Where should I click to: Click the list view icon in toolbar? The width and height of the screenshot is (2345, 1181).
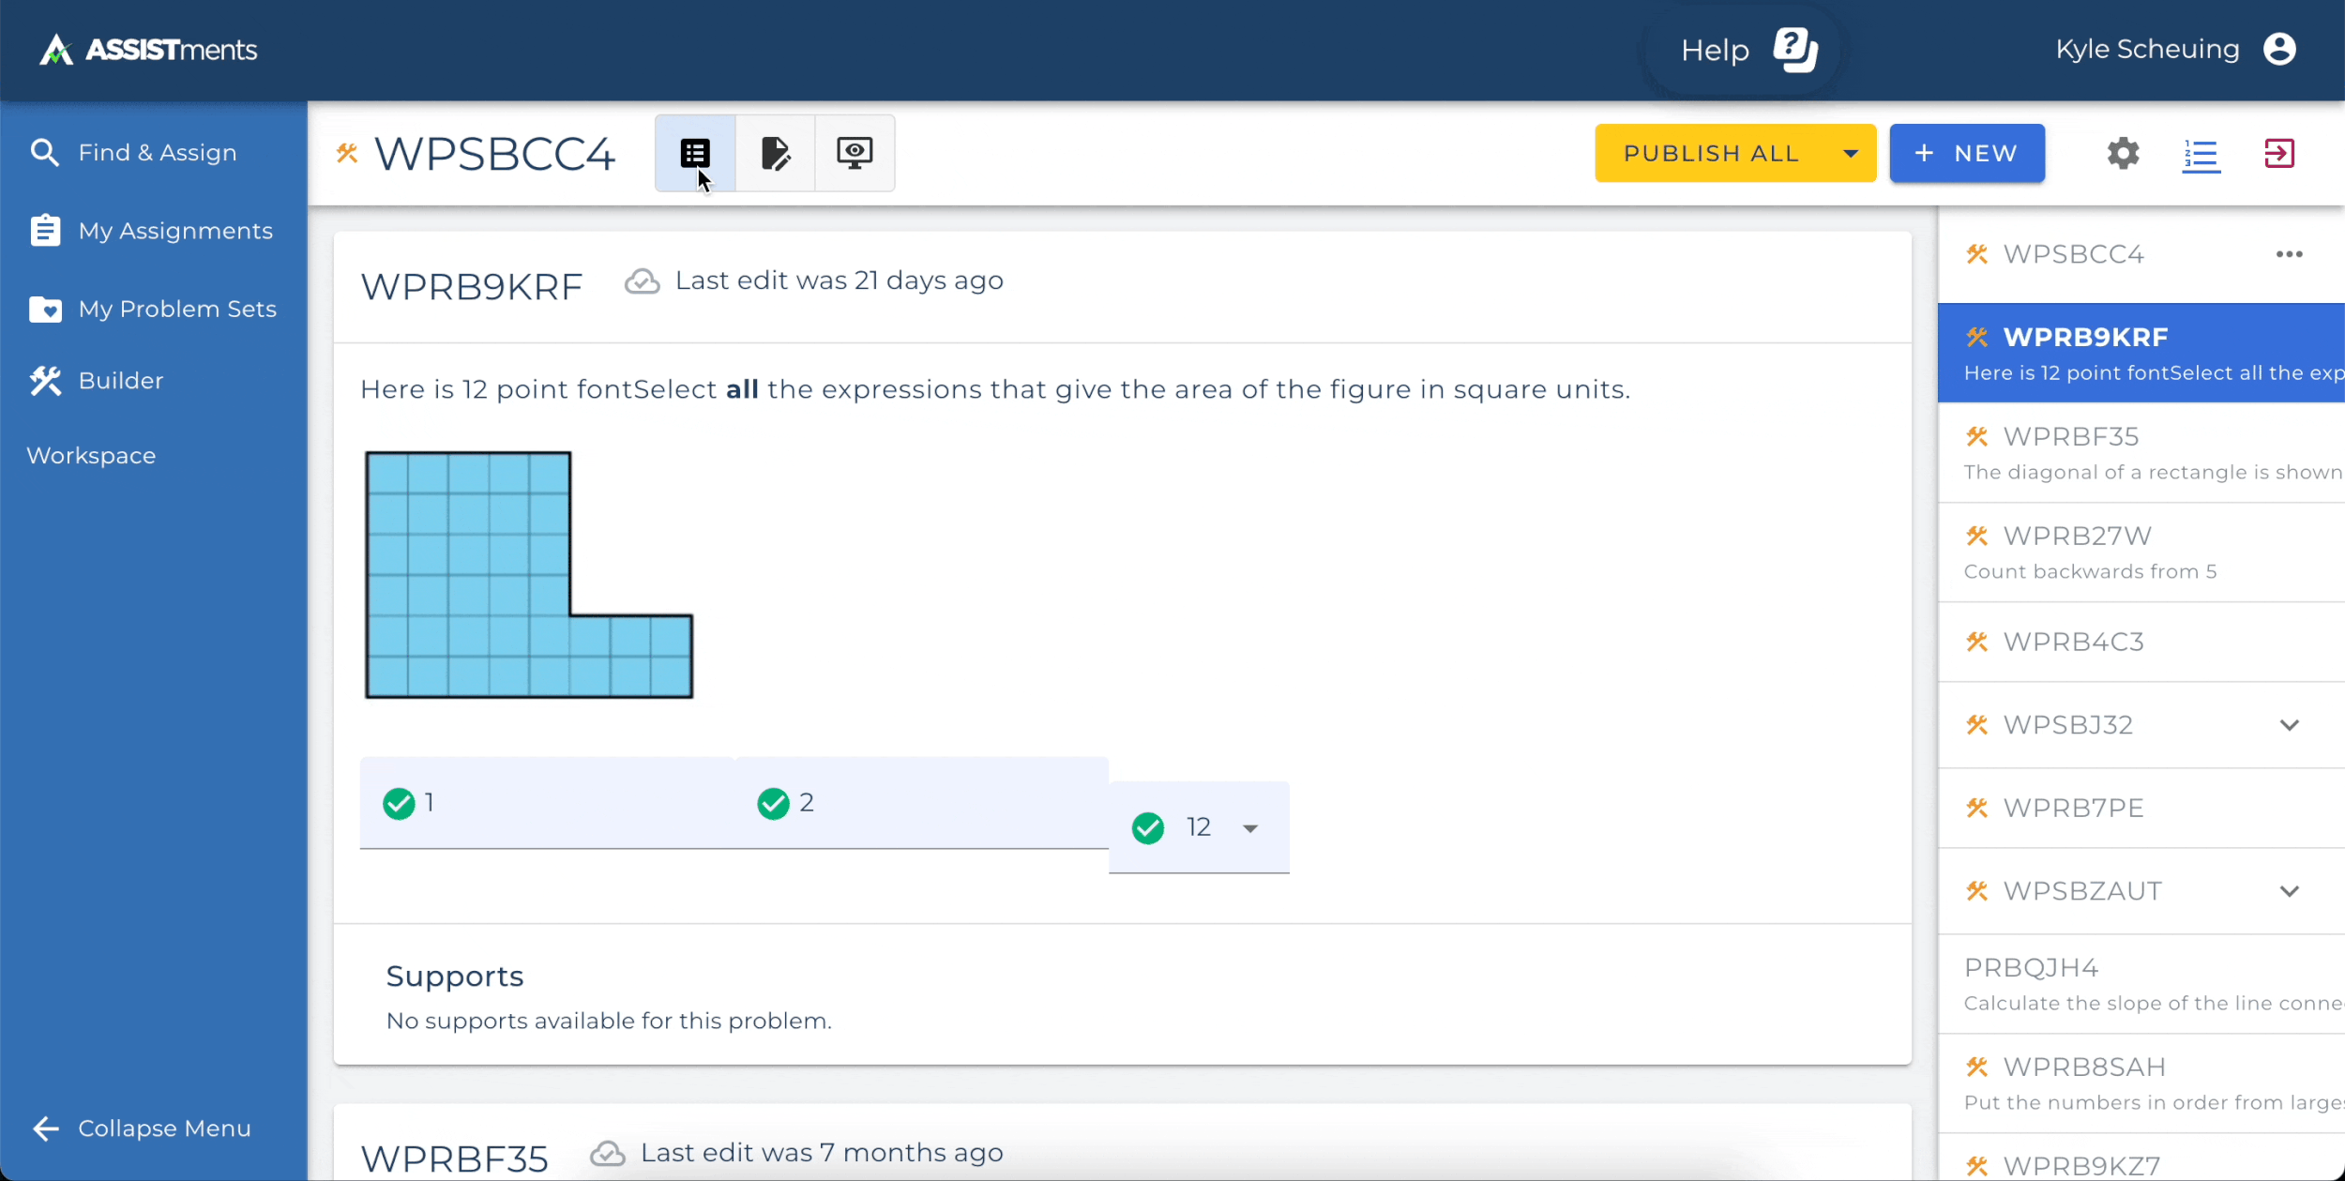tap(695, 153)
